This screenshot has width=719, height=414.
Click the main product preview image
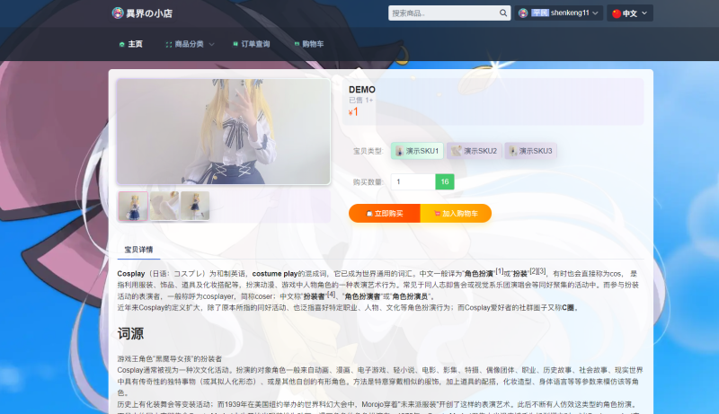coord(223,131)
